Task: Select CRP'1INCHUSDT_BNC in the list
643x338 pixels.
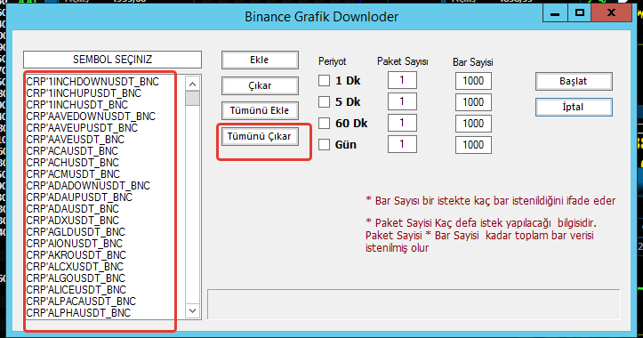Action: 77,105
